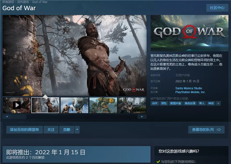
Task: Play the trailer video thumbnail
Action: [x=17, y=105]
